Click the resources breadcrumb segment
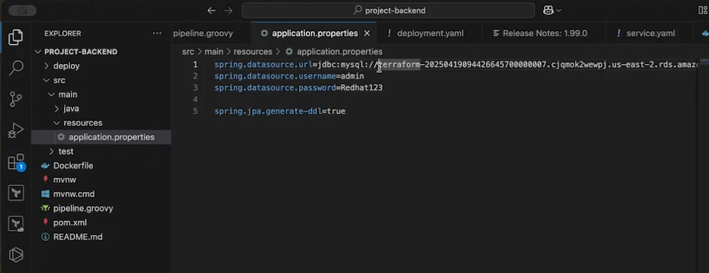709x273 pixels. pos(253,52)
